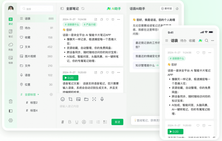Open the 速记 quick-note sidebar icon
The width and height of the screenshot is (222, 141).
[11, 21]
